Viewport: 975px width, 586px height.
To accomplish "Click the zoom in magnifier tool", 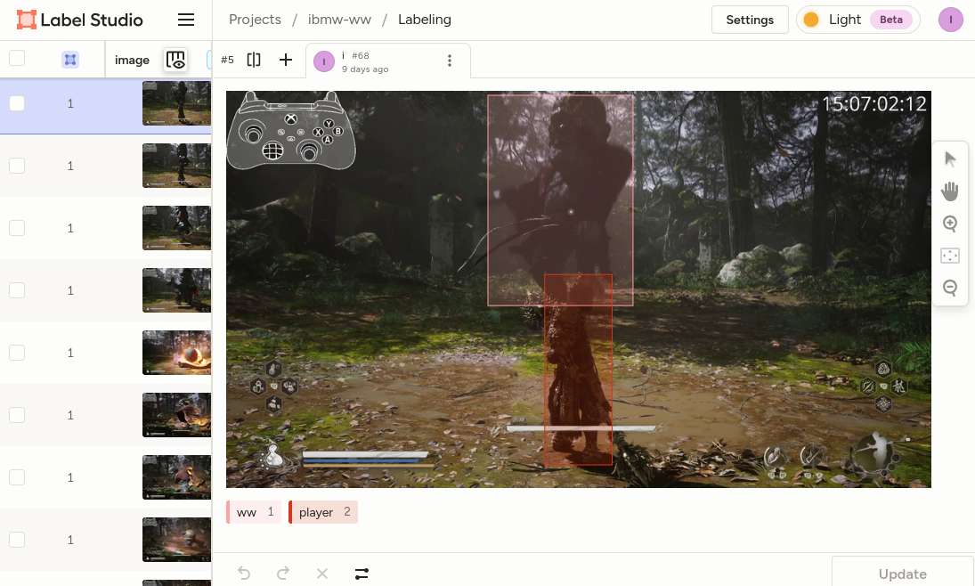I will point(950,224).
